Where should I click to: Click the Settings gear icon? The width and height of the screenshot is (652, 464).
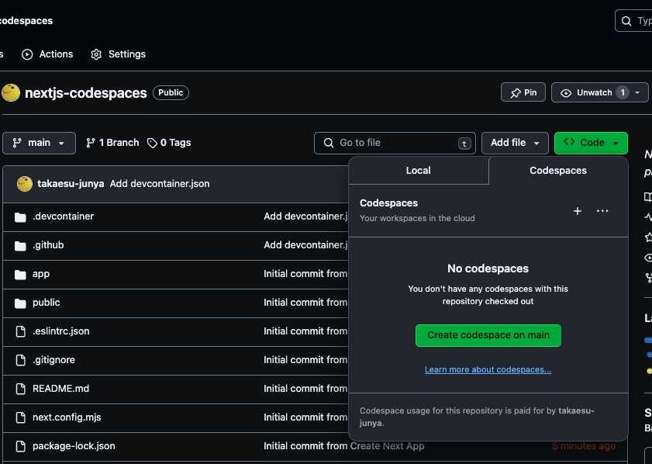(96, 54)
